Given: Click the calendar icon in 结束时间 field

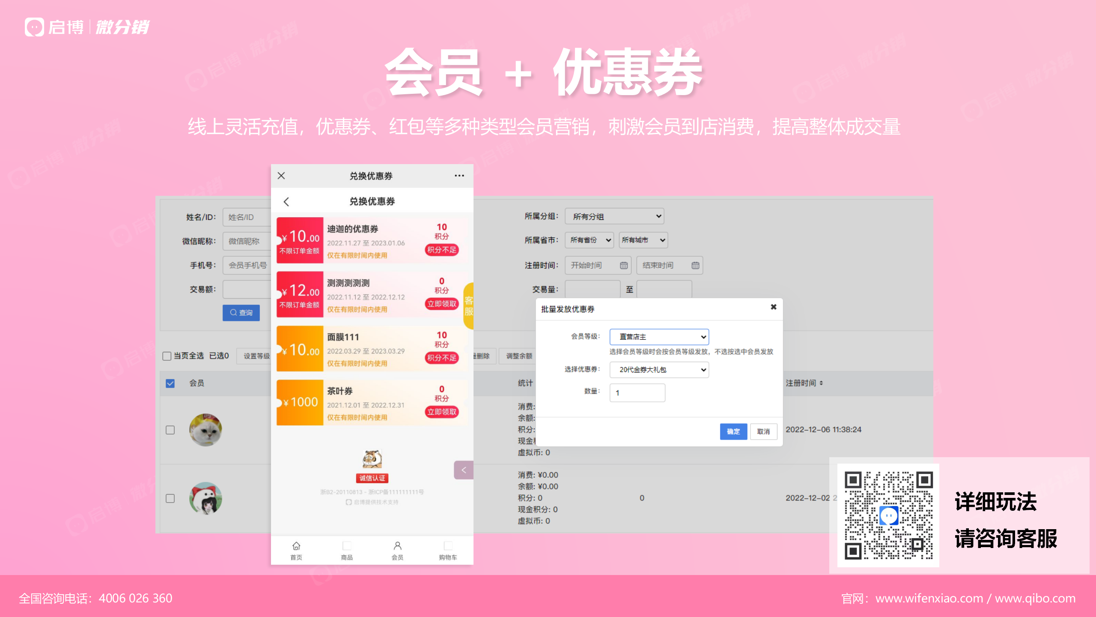Looking at the screenshot, I should pyautogui.click(x=695, y=266).
